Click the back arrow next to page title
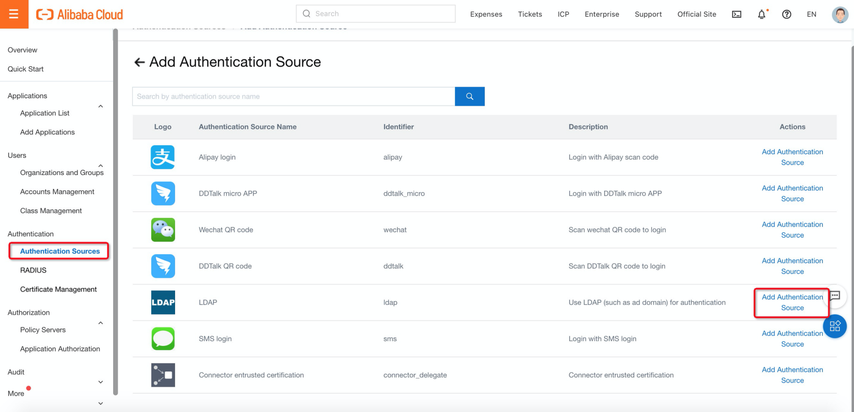The width and height of the screenshot is (854, 412). point(139,62)
